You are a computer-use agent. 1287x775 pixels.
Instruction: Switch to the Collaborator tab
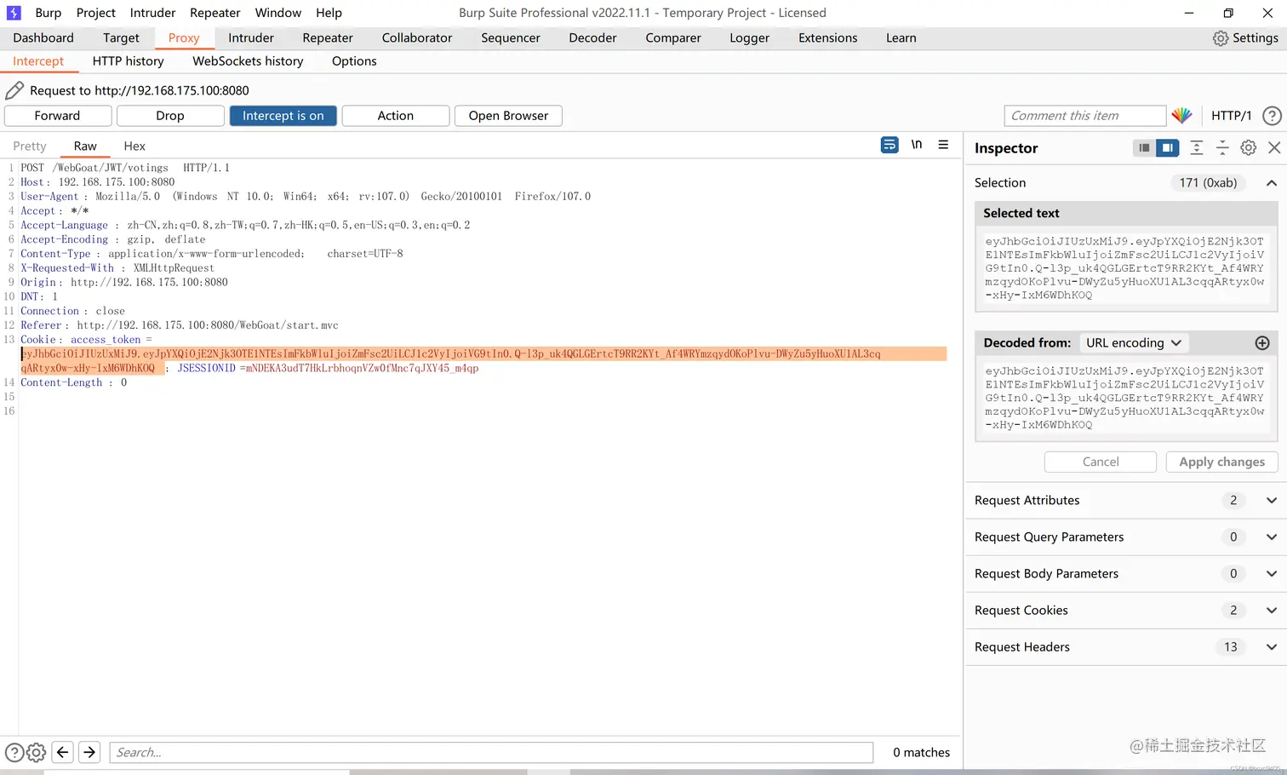[x=417, y=38]
